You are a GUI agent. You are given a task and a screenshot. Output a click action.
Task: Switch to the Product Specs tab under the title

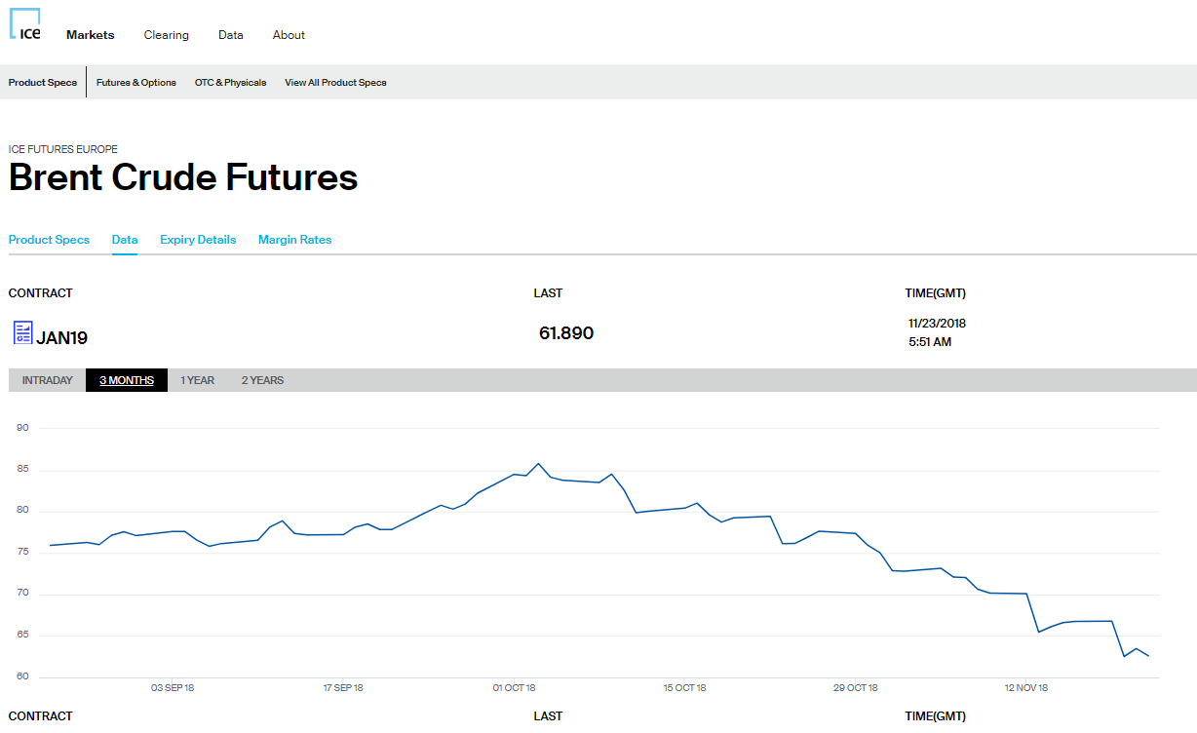click(49, 240)
